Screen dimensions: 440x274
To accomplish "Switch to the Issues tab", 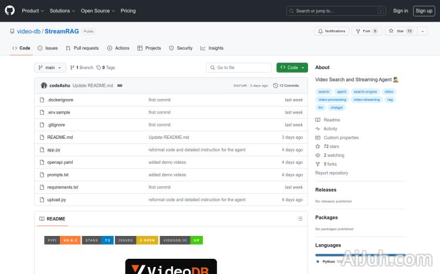I will pos(48,48).
